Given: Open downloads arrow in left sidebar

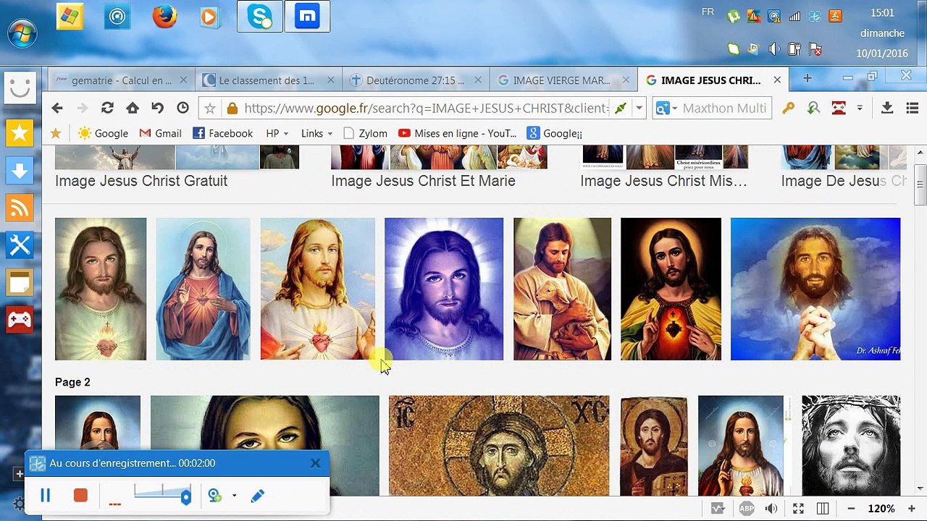Looking at the screenshot, I should [20, 171].
